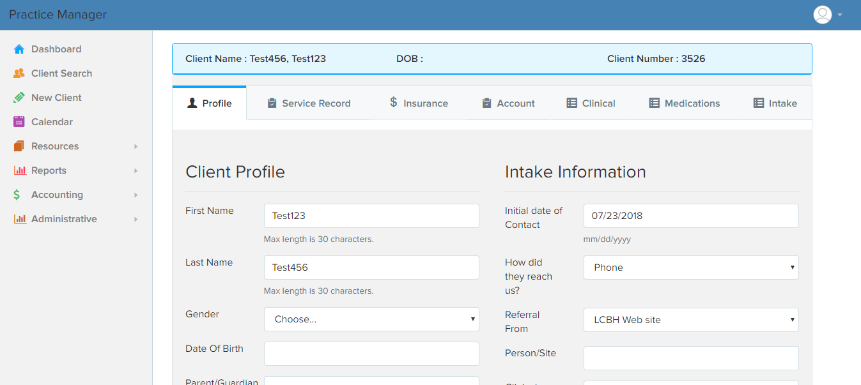Click the Clinical table icon
Viewport: 861px width, 385px height.
click(571, 103)
